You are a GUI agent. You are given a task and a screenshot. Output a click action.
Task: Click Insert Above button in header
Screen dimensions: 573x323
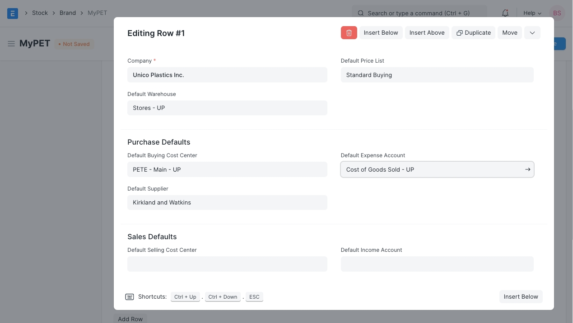coord(427,33)
